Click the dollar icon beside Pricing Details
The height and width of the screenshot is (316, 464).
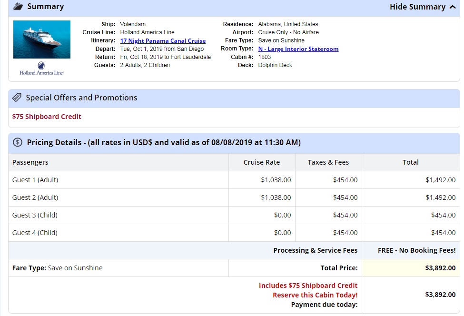pos(18,142)
